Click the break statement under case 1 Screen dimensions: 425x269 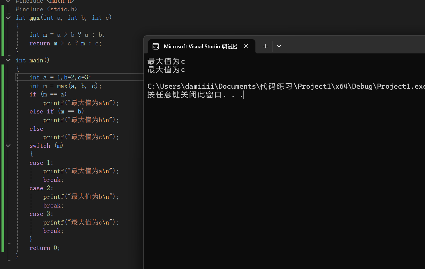click(53, 180)
